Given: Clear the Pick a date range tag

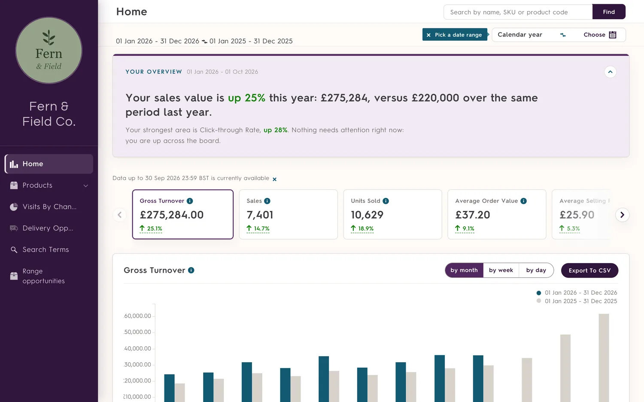Looking at the screenshot, I should pyautogui.click(x=428, y=35).
